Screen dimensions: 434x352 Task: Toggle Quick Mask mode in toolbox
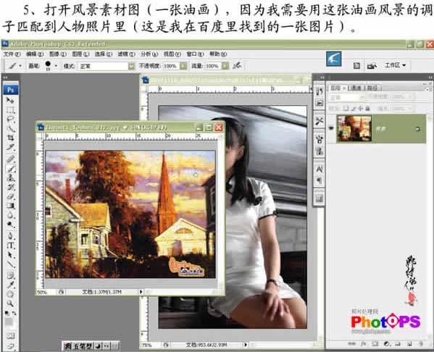click(10, 335)
